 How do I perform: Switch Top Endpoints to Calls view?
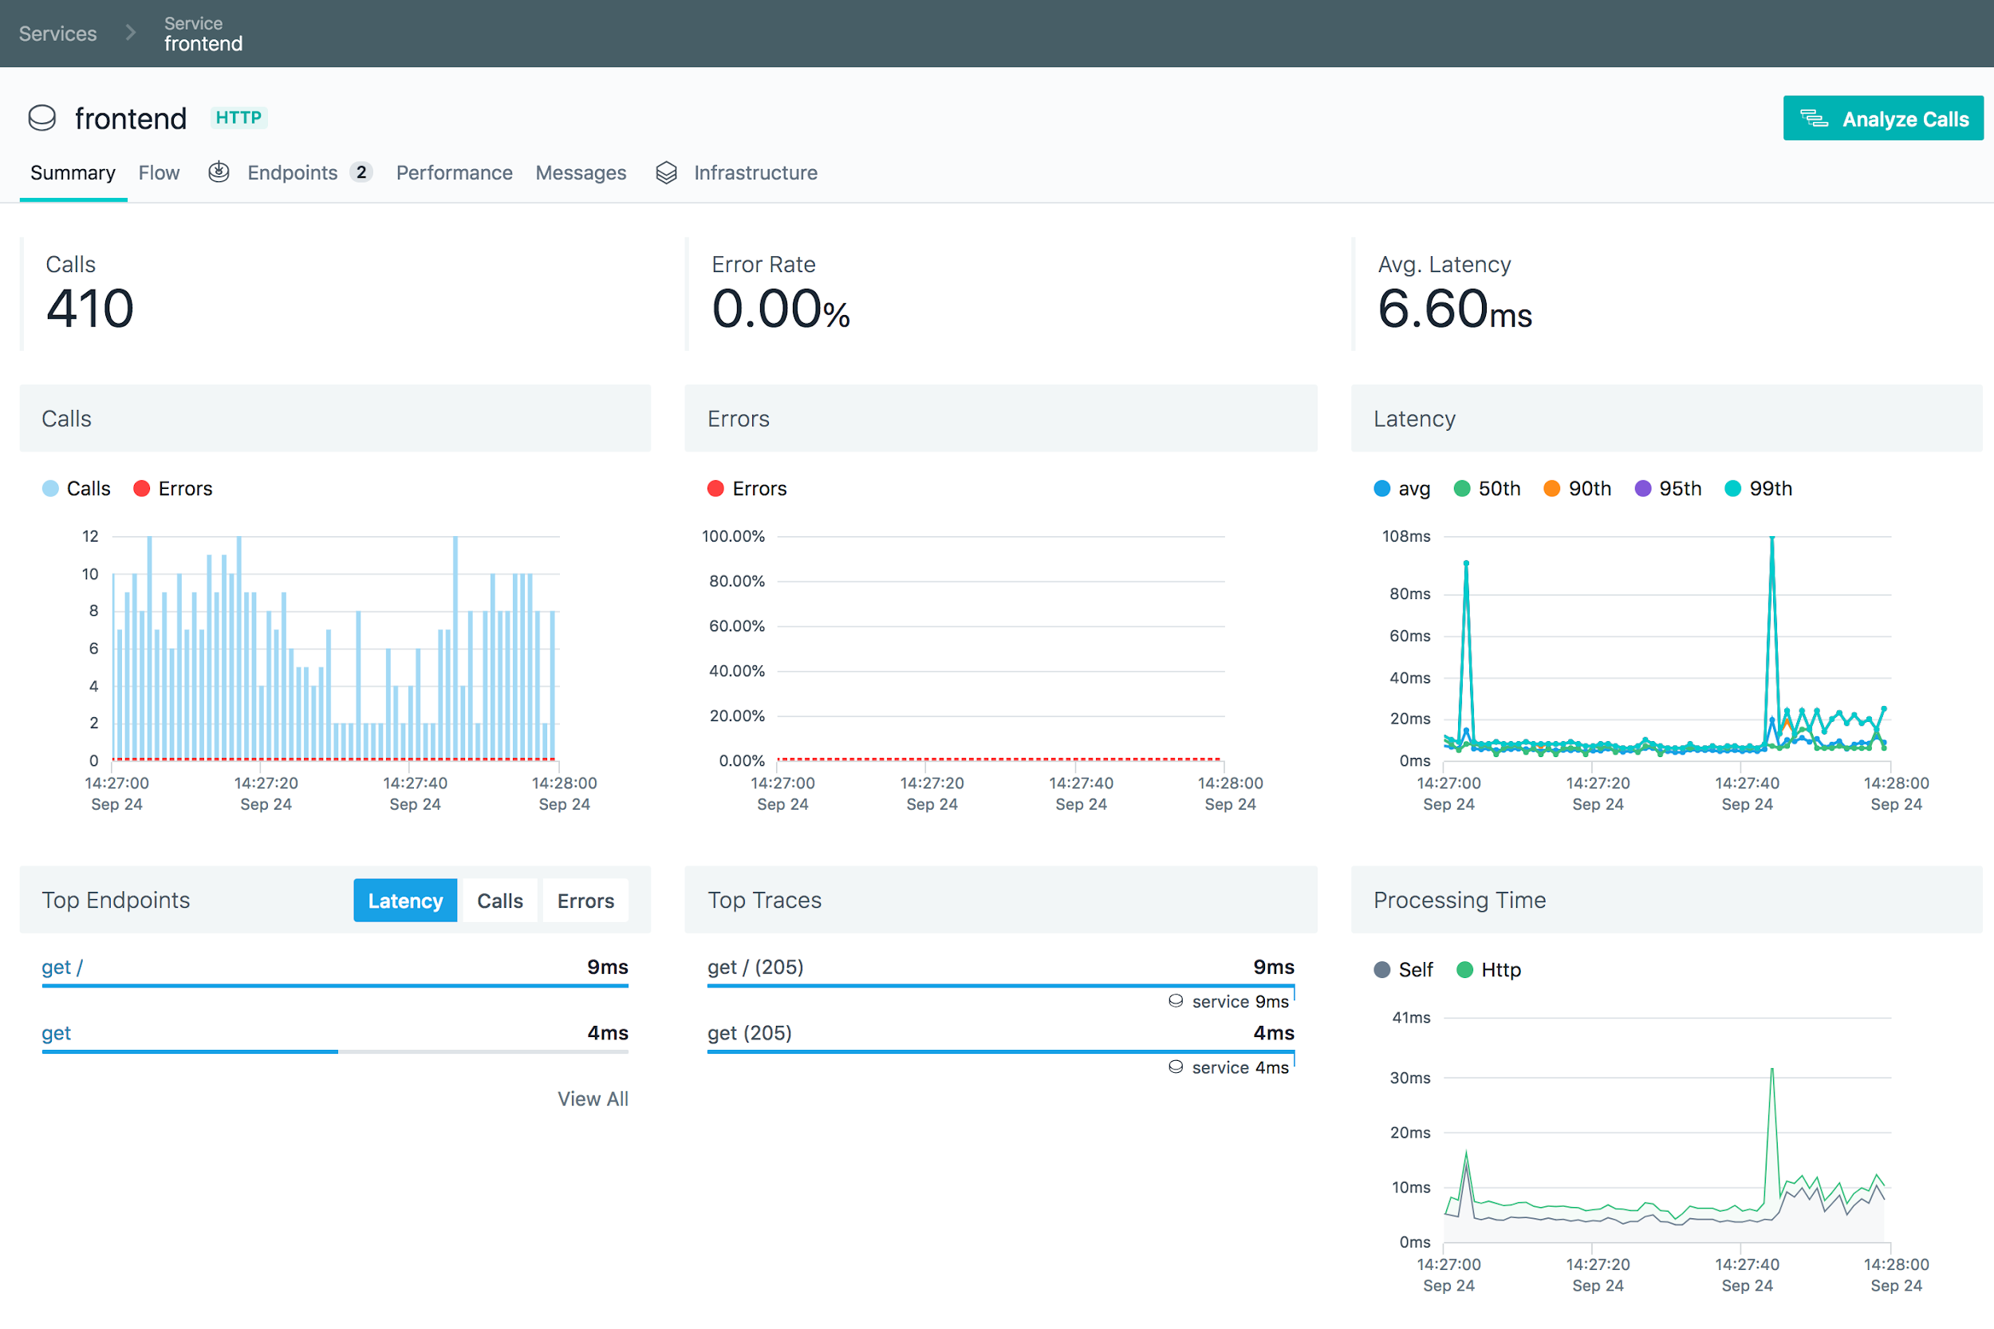tap(499, 900)
